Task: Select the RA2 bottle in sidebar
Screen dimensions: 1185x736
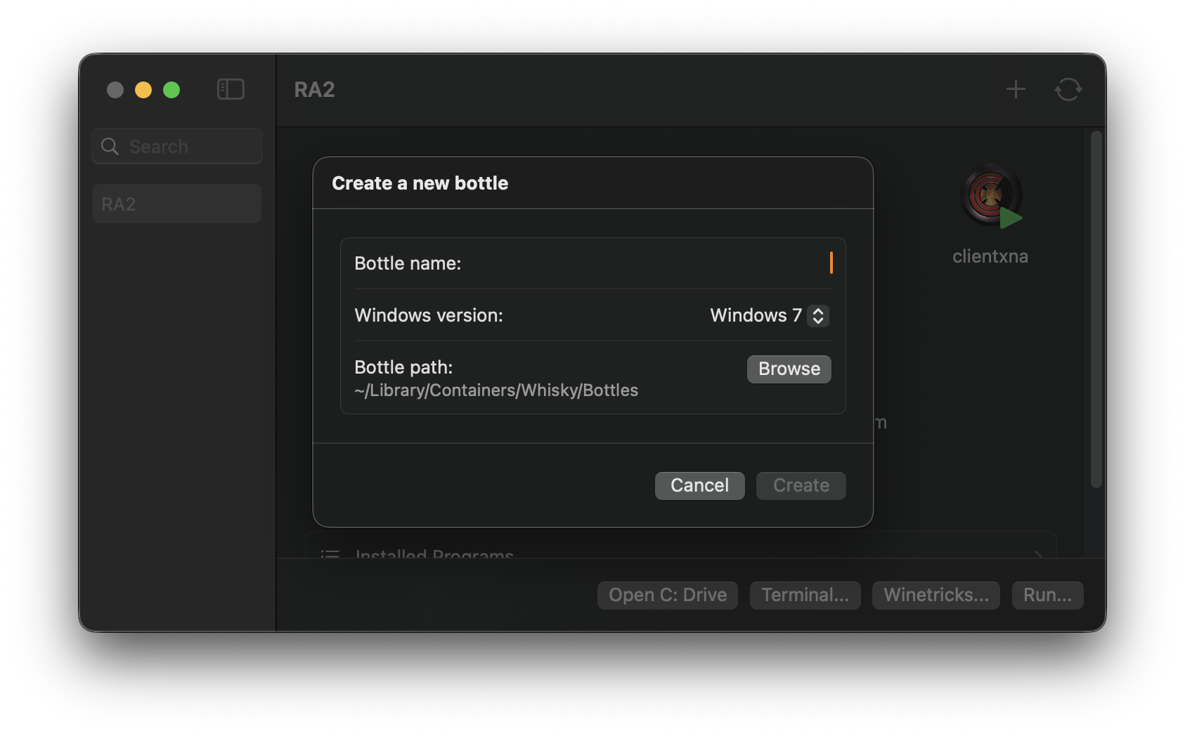Action: pos(176,203)
